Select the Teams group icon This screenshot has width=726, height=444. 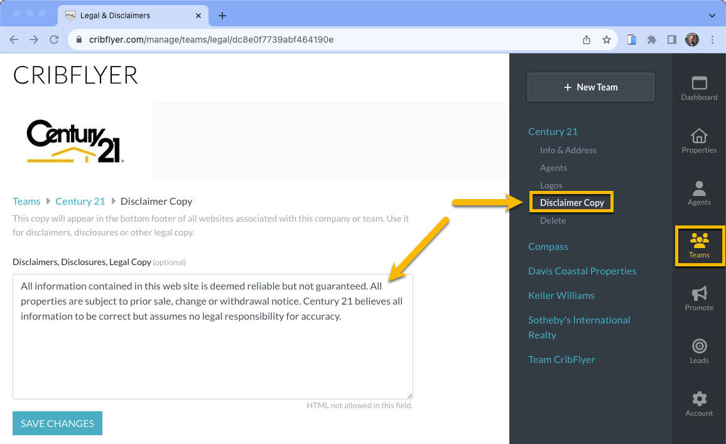699,246
